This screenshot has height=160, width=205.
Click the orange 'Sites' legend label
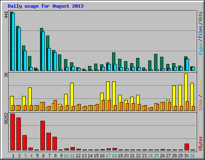pyautogui.click(x=201, y=105)
